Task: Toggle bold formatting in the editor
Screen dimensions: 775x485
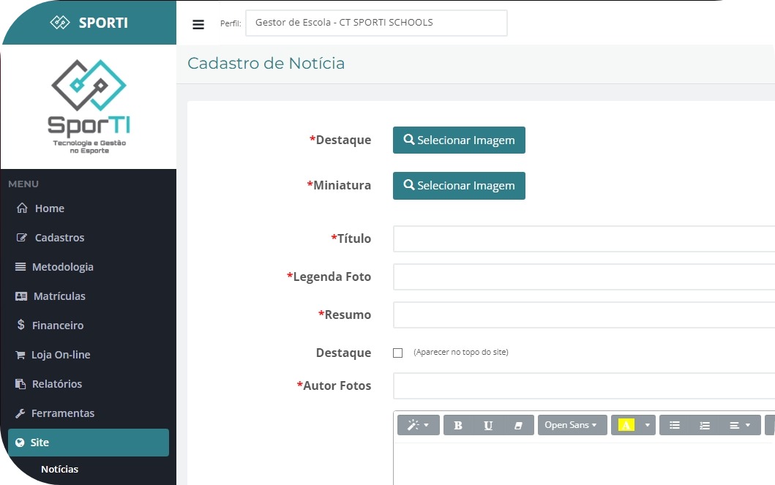Action: tap(458, 425)
